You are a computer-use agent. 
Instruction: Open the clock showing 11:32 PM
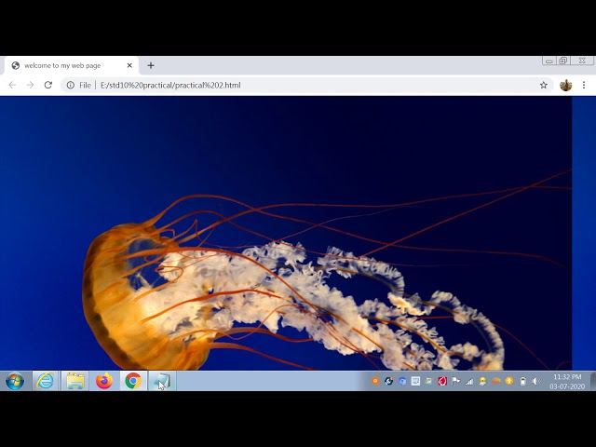(566, 381)
